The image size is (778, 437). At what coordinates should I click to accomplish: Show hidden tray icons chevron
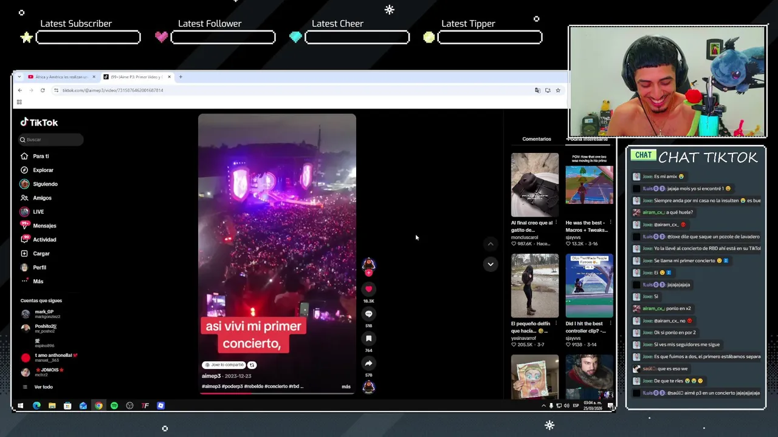click(x=543, y=406)
